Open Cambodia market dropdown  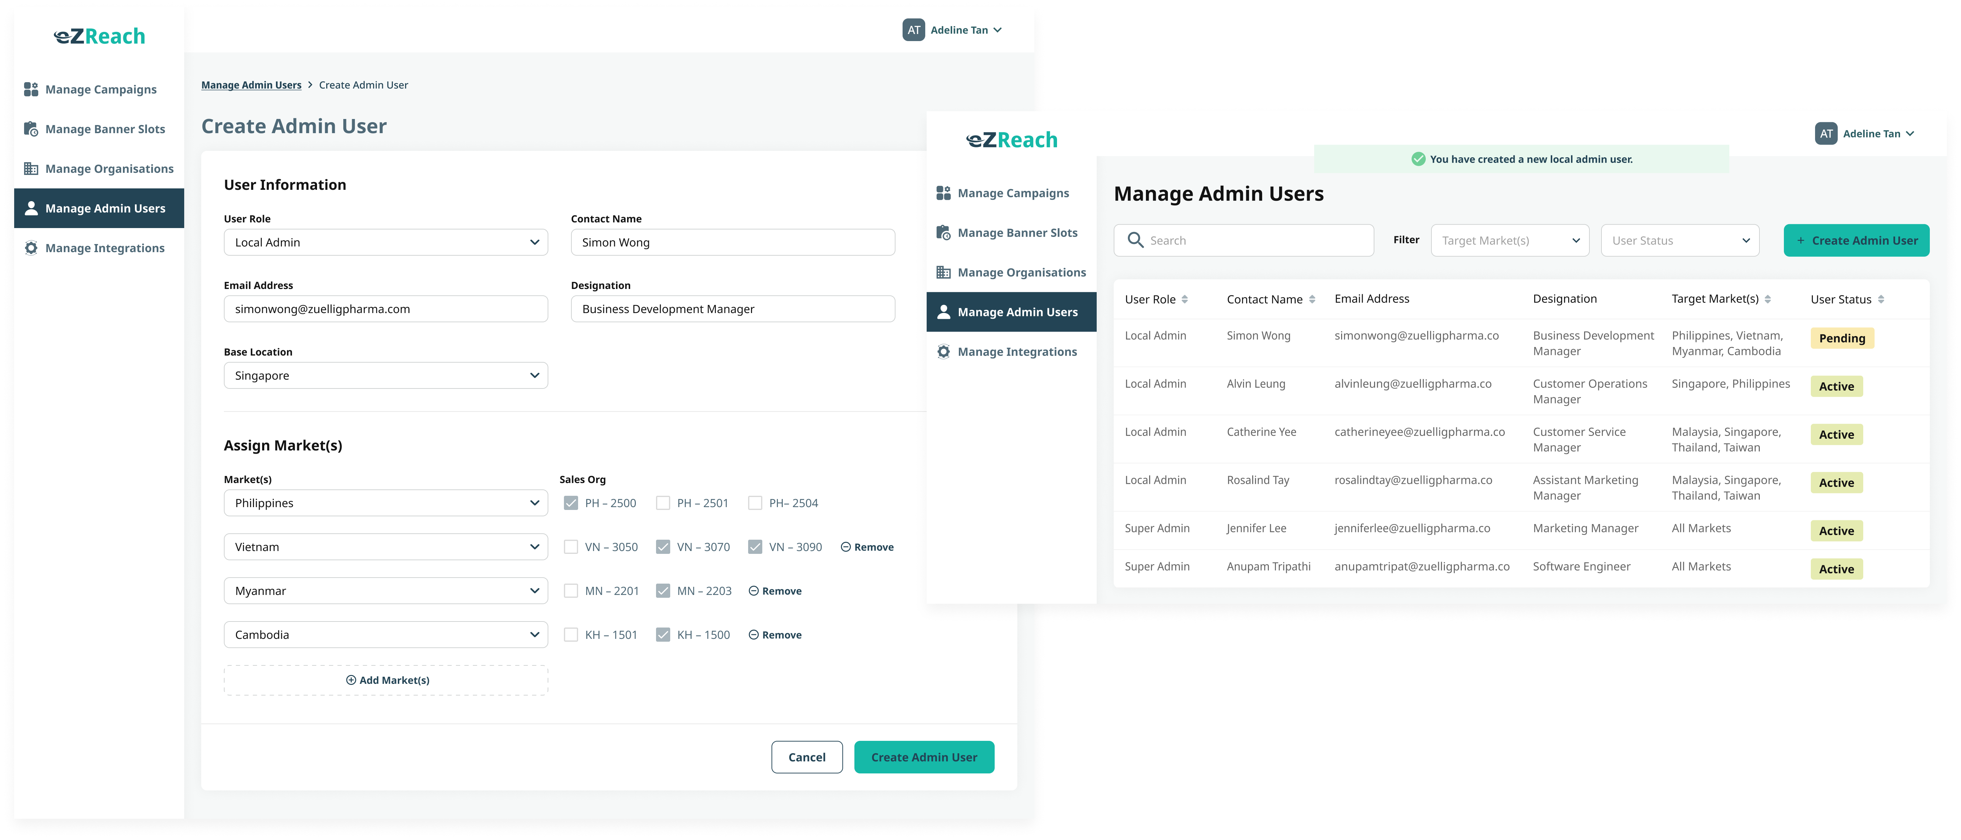(386, 635)
